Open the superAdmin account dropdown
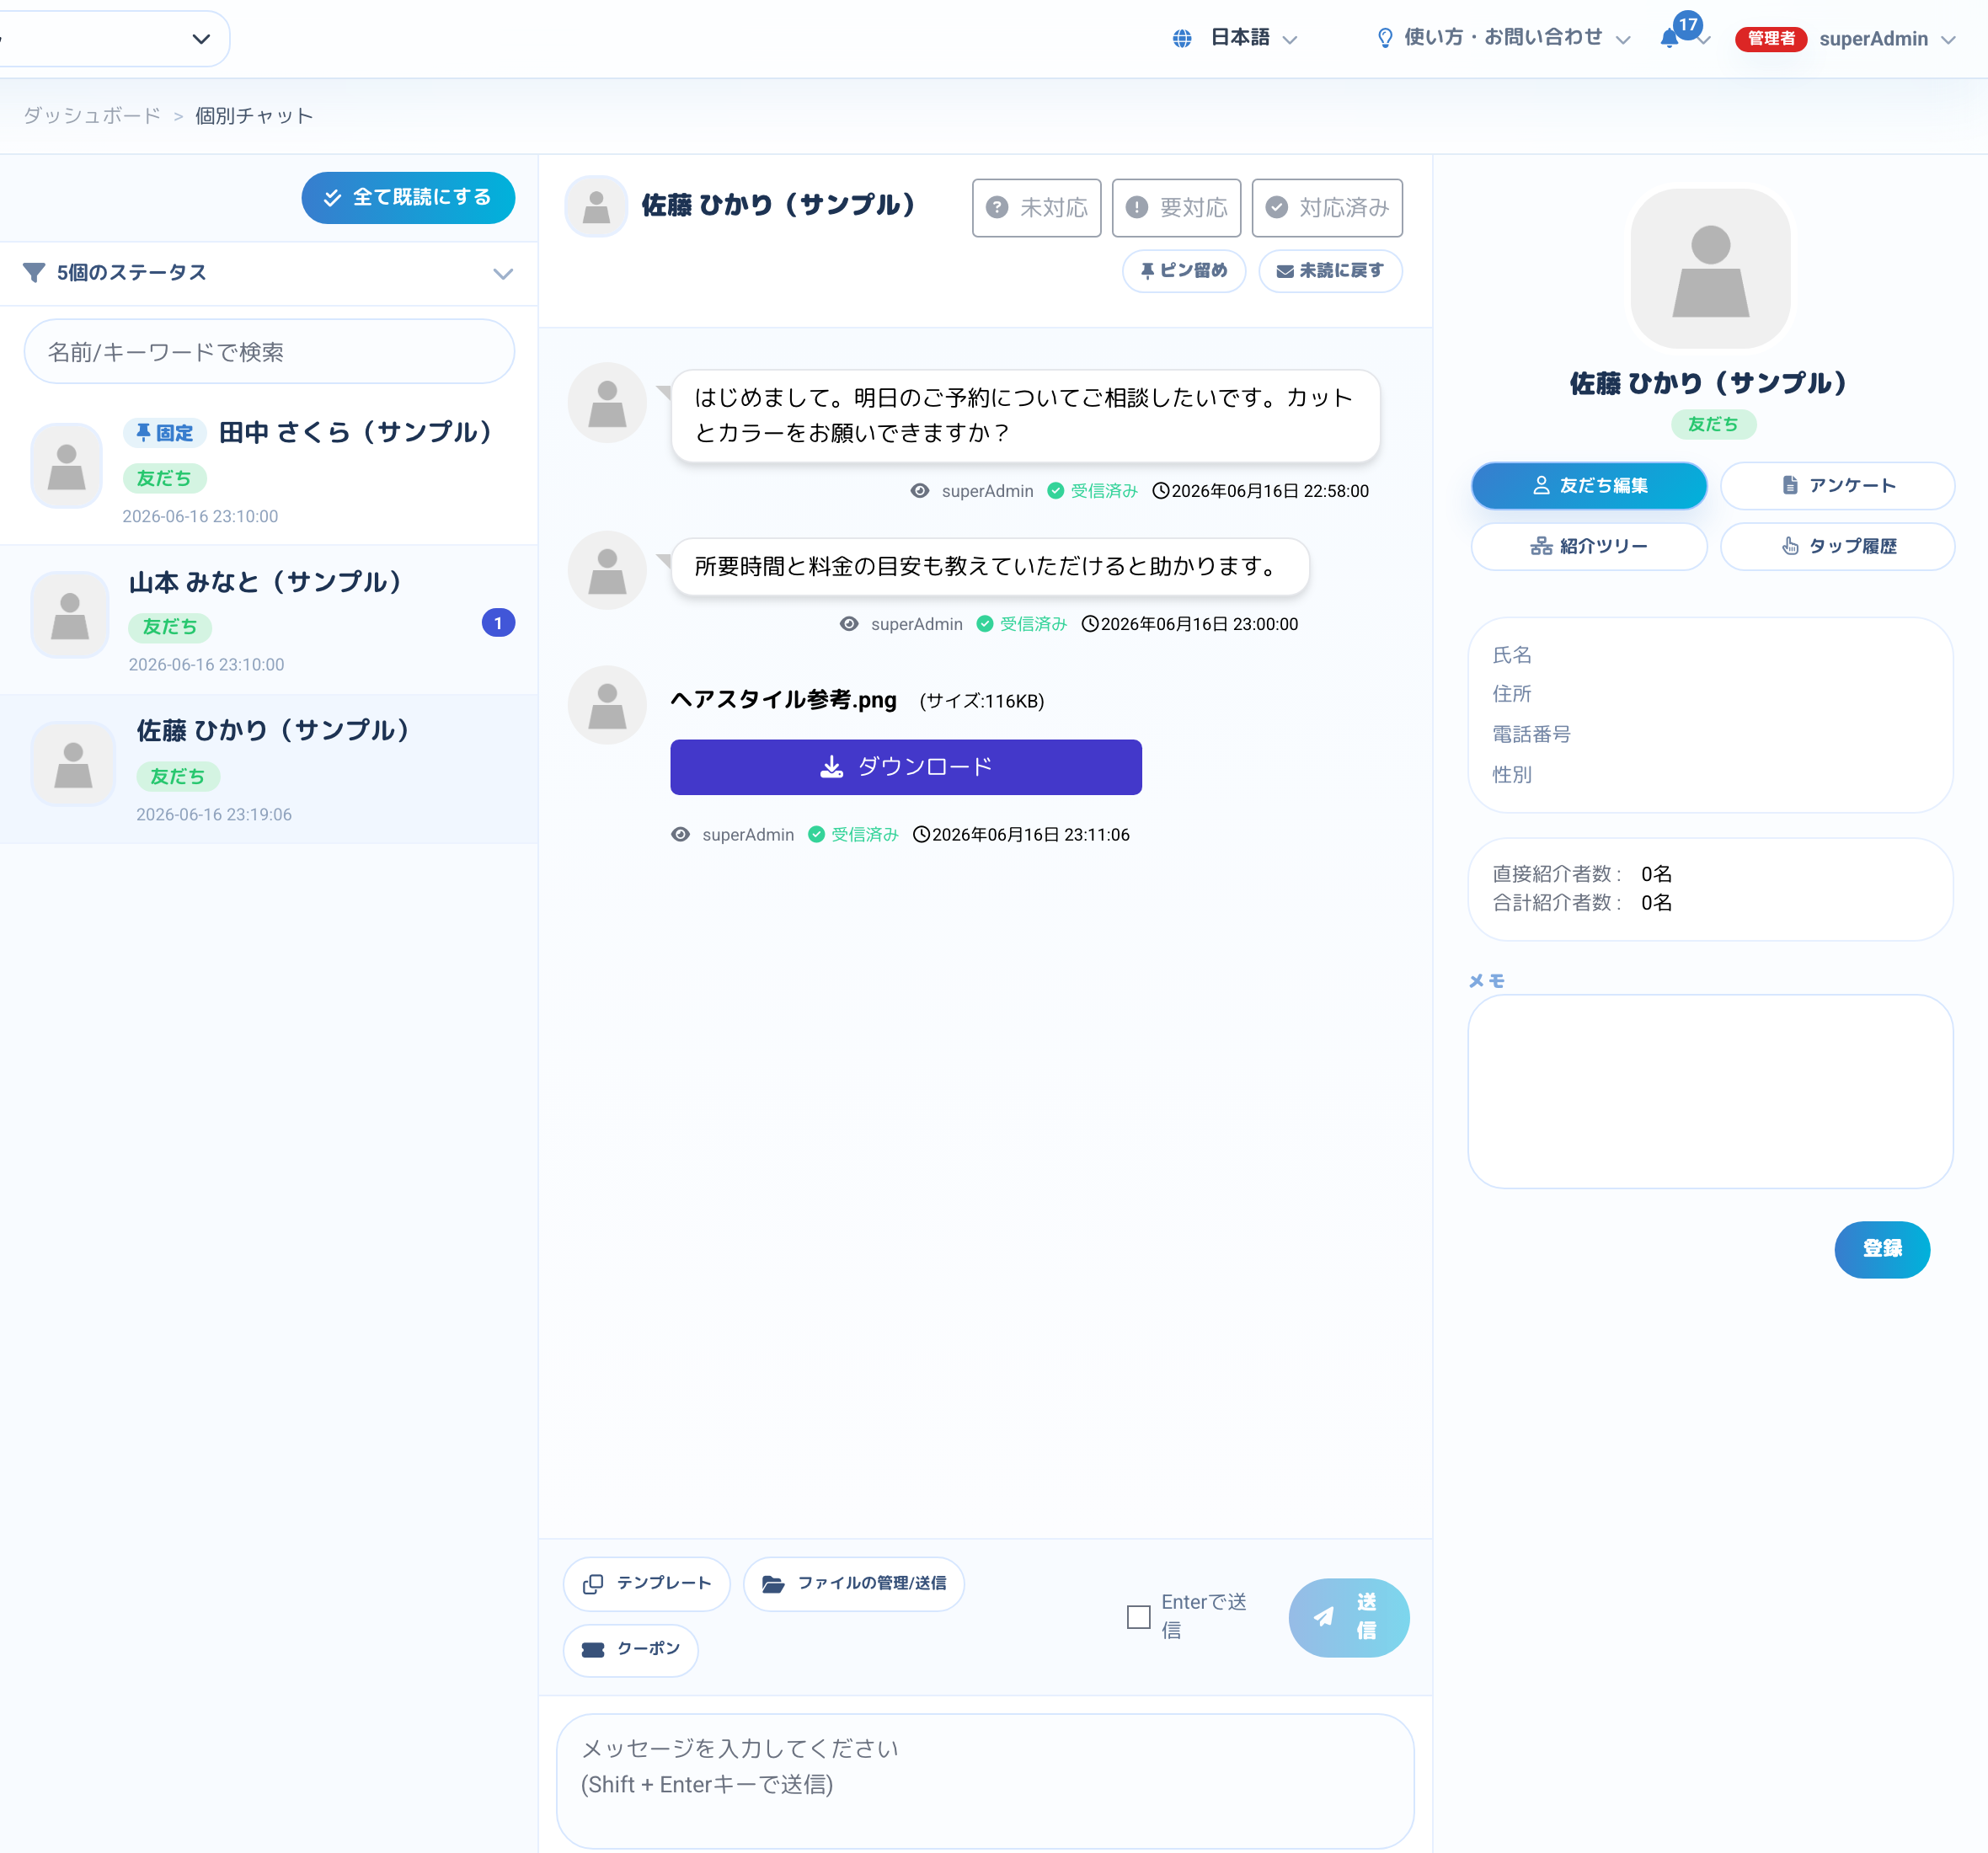1988x1853 pixels. (x=1887, y=39)
